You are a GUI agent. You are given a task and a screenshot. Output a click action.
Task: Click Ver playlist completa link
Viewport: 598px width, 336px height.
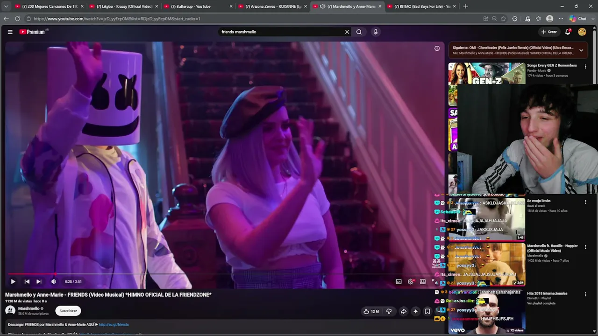pos(541,303)
